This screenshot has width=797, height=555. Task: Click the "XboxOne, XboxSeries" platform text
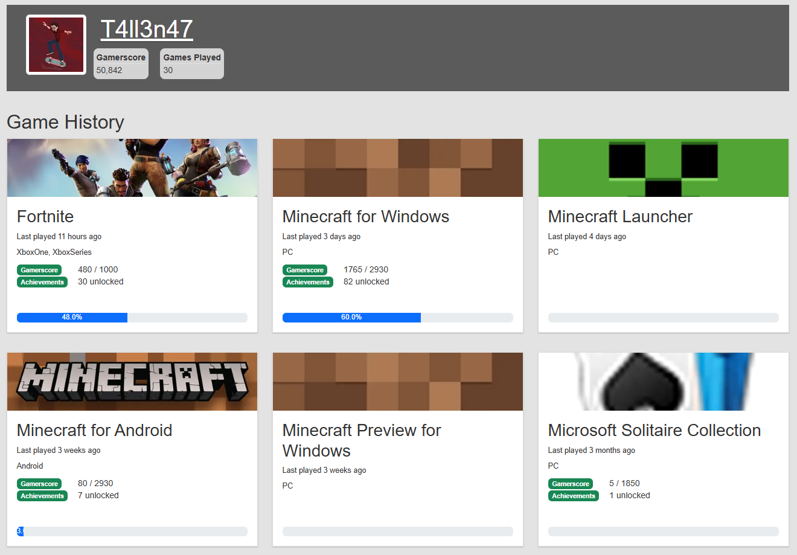pyautogui.click(x=54, y=252)
